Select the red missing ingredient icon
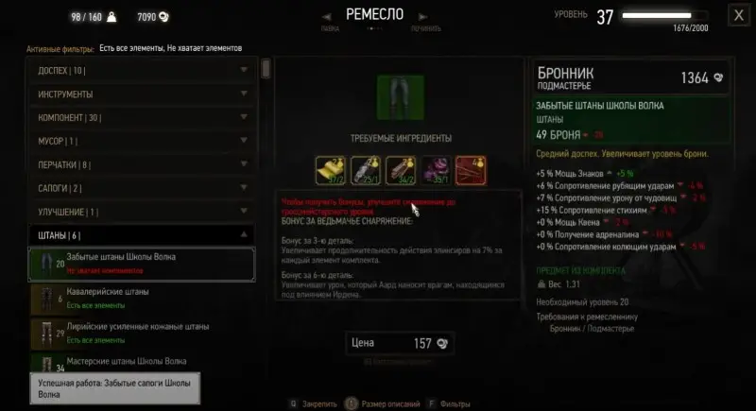This screenshot has width=756, height=411. tap(471, 170)
